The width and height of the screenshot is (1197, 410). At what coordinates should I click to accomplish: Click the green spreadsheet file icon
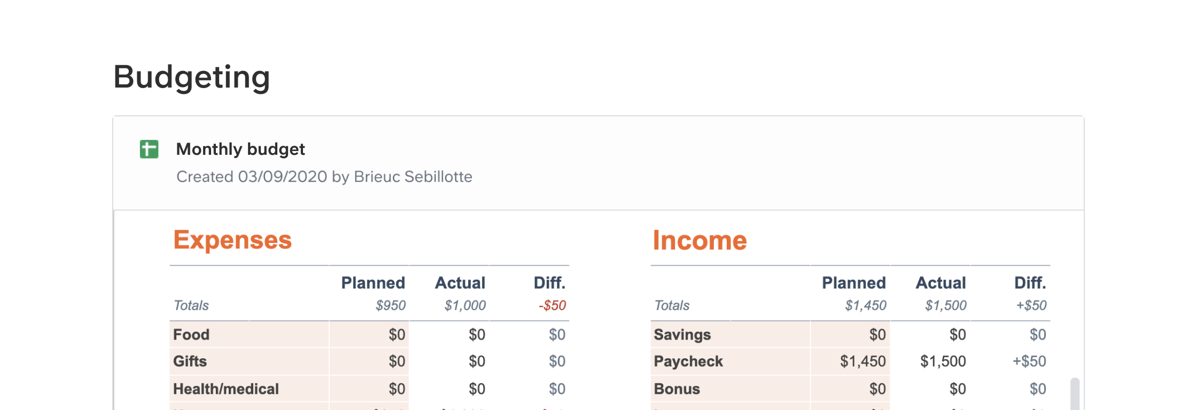tap(149, 149)
